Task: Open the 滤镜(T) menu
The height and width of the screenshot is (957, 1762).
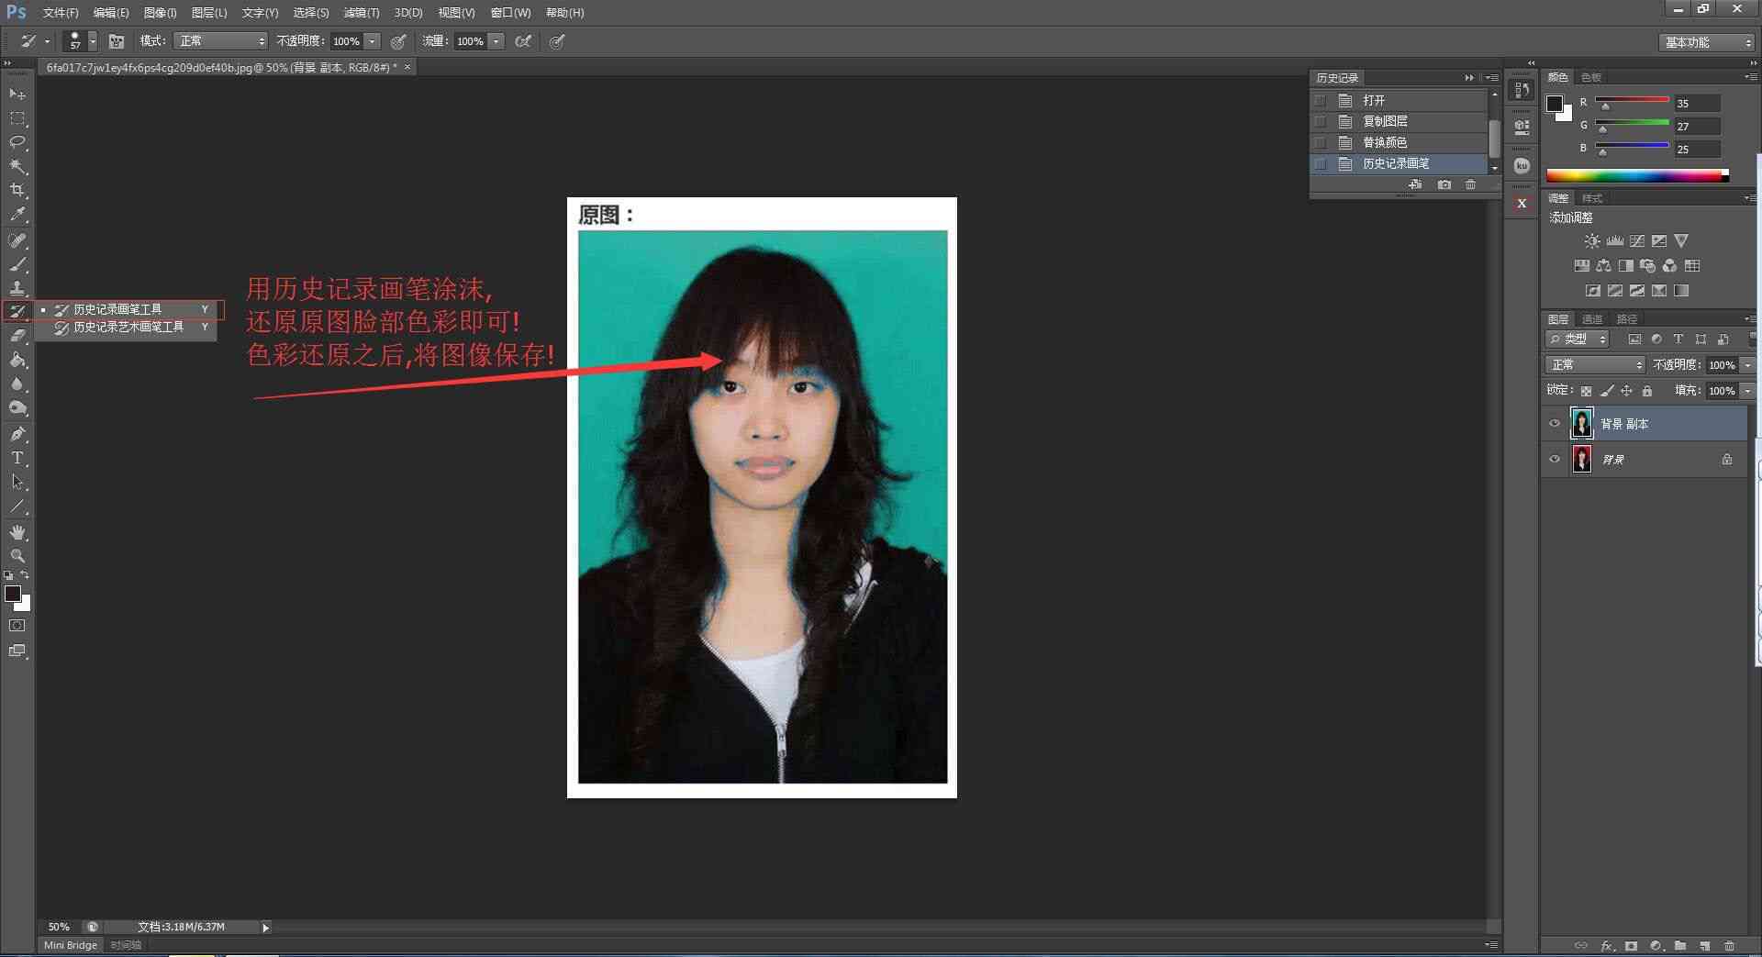Action: (x=362, y=13)
